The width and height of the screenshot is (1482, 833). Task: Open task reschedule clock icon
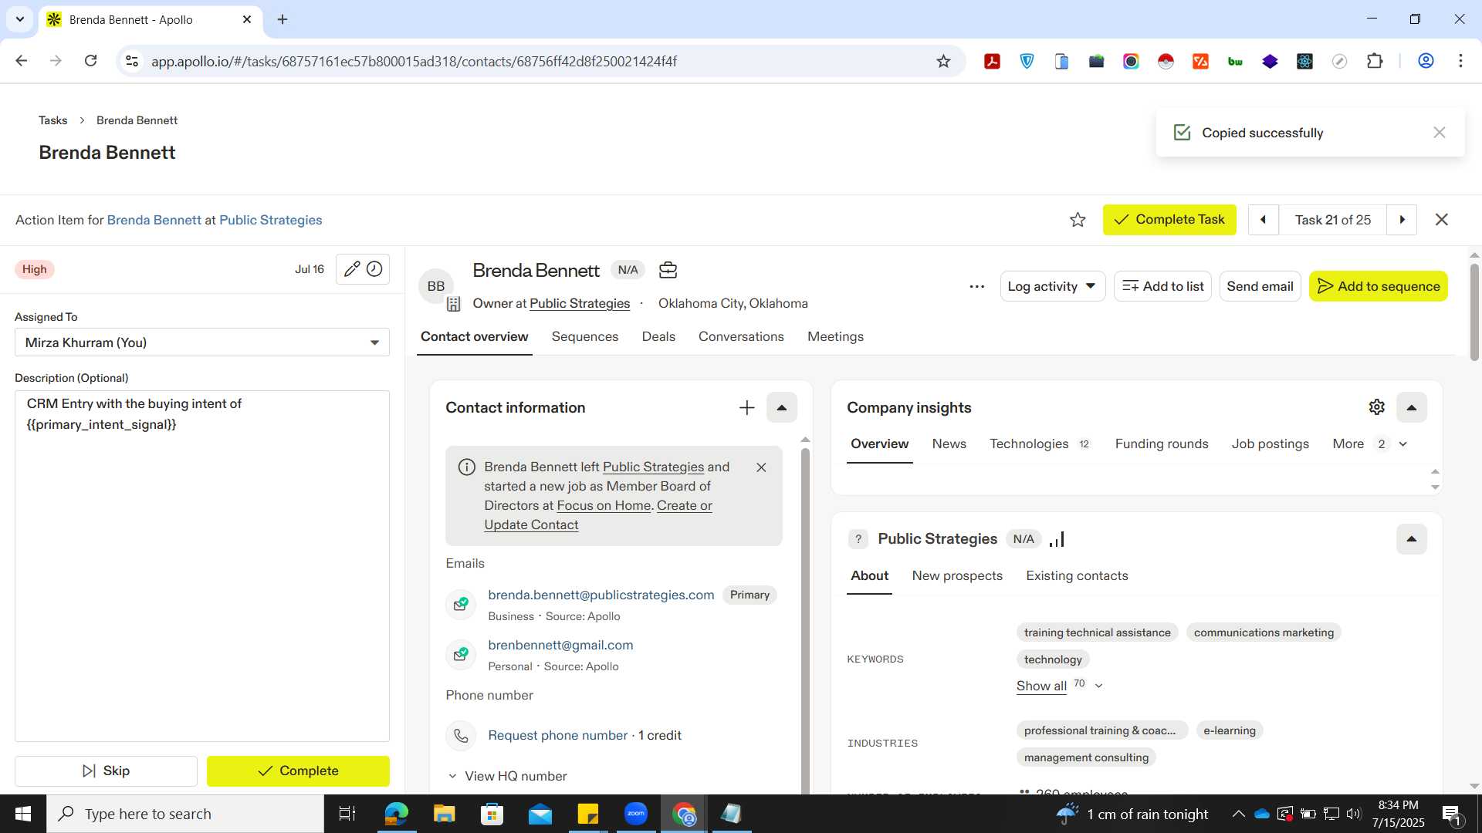pos(374,269)
